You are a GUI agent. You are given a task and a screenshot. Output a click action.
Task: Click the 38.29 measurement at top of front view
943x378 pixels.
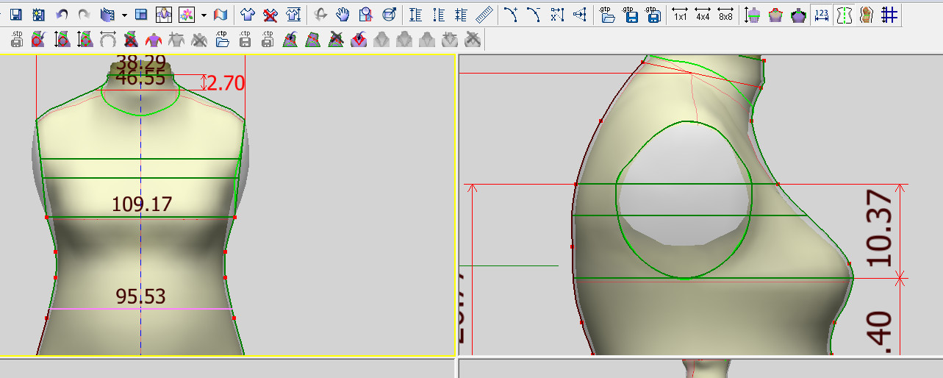pos(141,63)
